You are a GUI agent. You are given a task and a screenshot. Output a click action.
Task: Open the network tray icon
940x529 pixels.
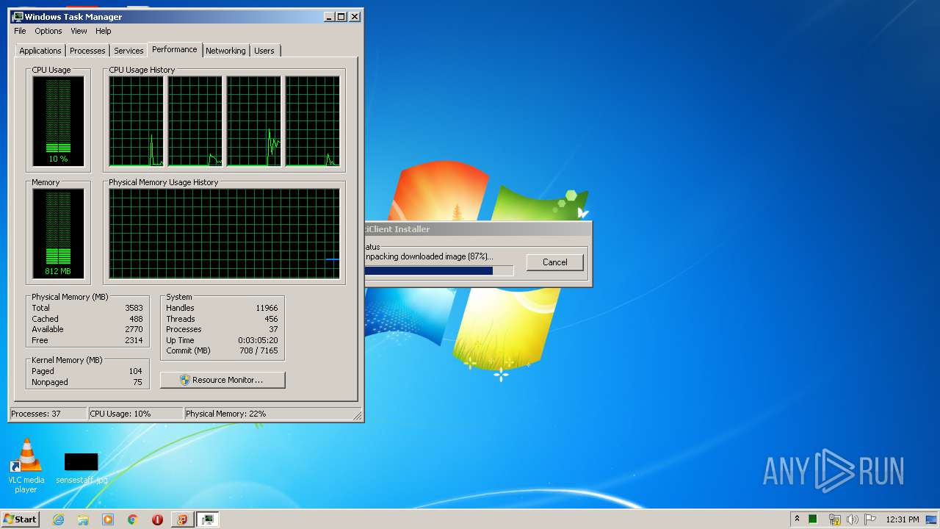coord(834,519)
